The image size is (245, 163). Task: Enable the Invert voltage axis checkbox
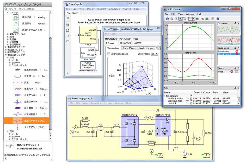pyautogui.click(x=109, y=54)
